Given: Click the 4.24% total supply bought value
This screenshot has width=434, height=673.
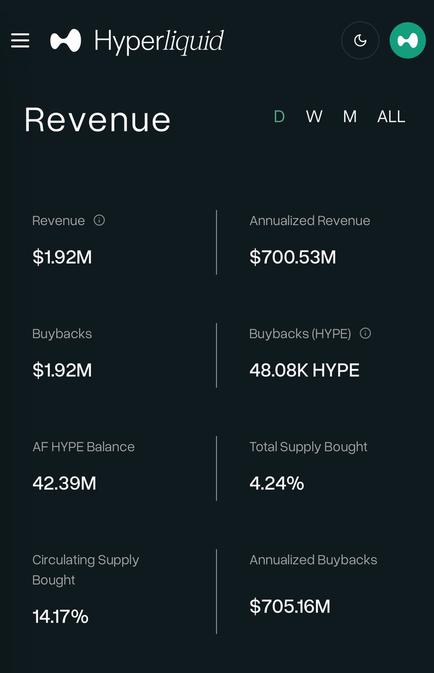Looking at the screenshot, I should click(277, 483).
